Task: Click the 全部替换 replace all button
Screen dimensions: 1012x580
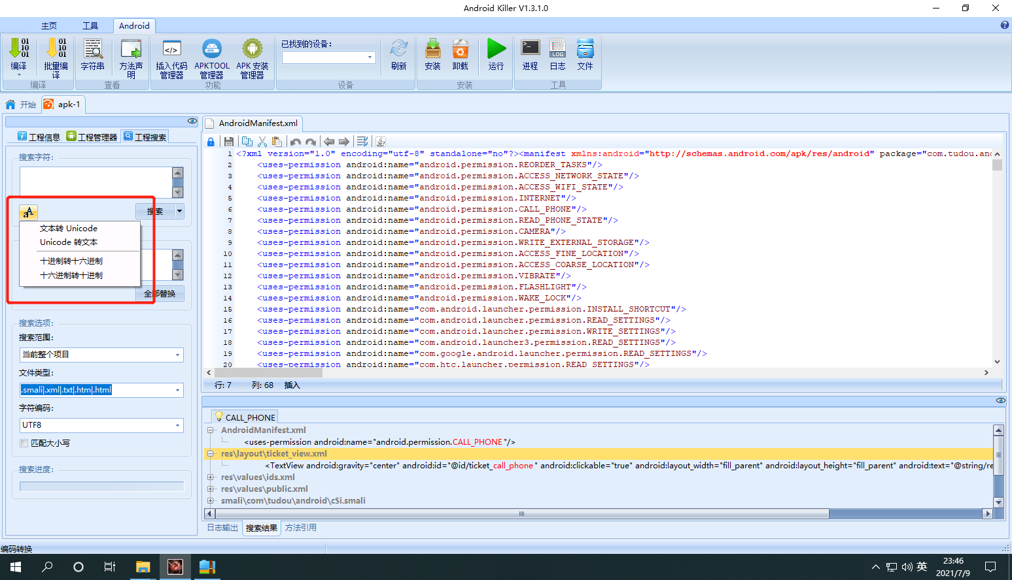Action: [160, 294]
